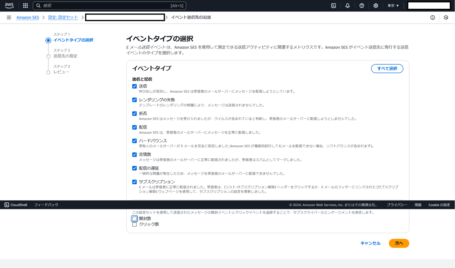This screenshot has height=268, width=455.
Task: Select step 1 イベントタイプの選択
Action: 73,40
